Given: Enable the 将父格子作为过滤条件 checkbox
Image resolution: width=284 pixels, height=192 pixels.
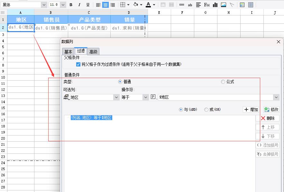Looking at the screenshot, I should (x=78, y=64).
